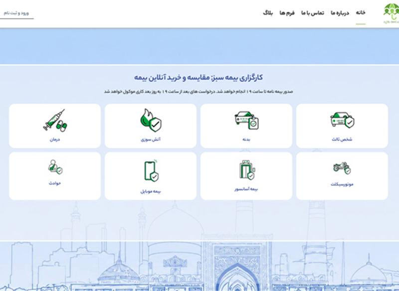399x291 pixels.
Task: Click the بدنه label link
Action: [x=246, y=140]
